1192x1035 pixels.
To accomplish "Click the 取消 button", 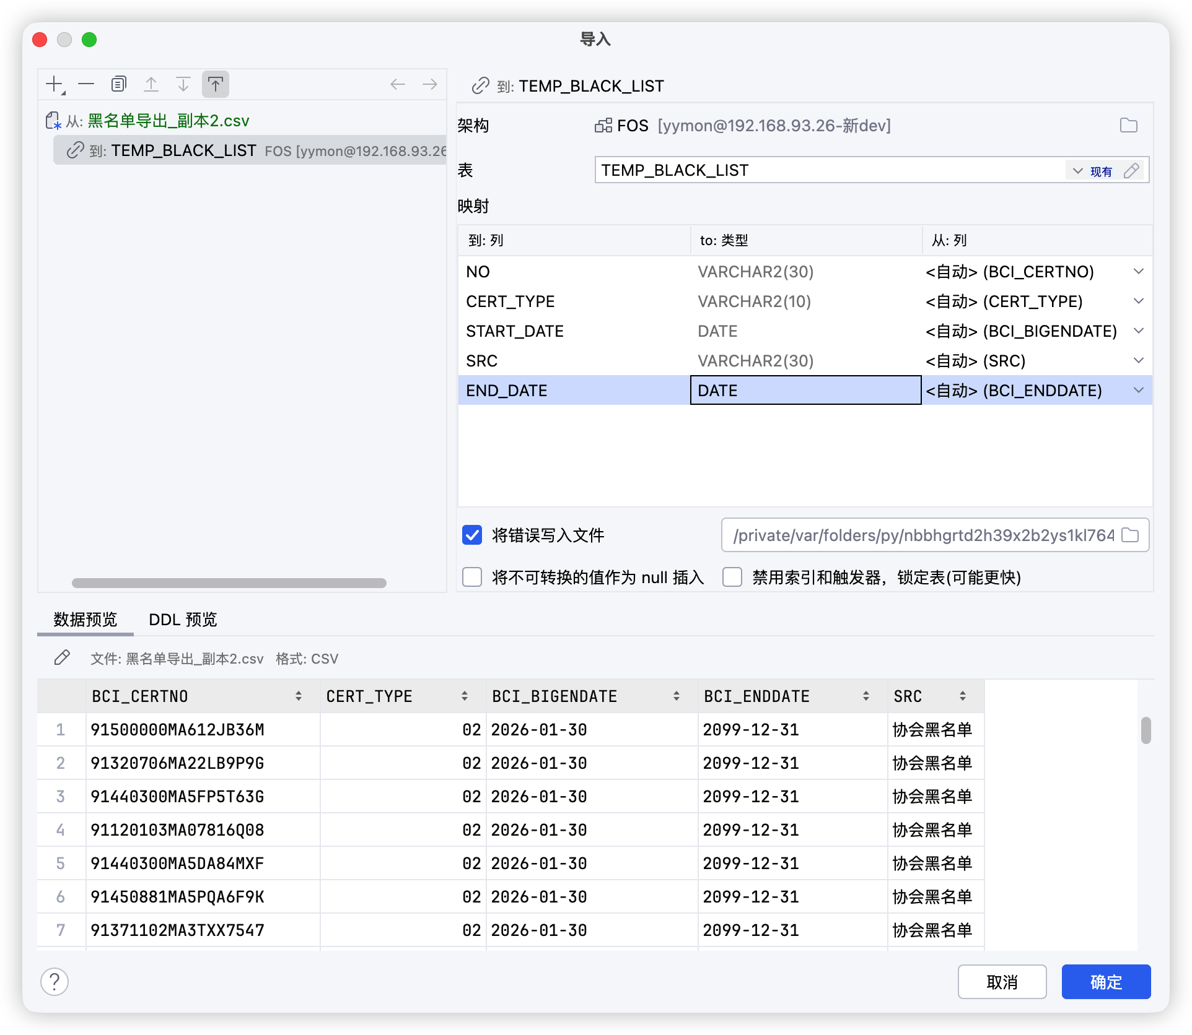I will click(x=1001, y=982).
